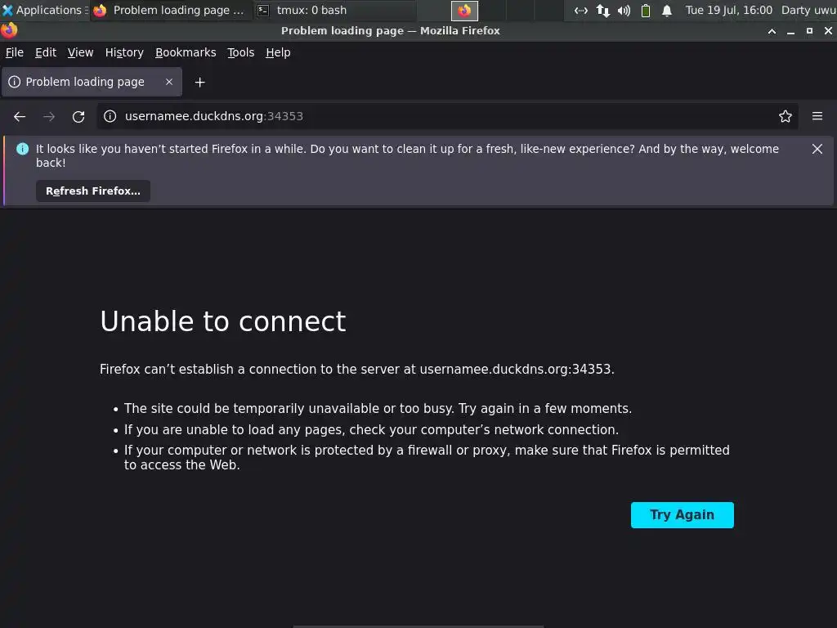Screen dimensions: 837x628
Task: Open the site information icon in the address bar
Action: coord(110,116)
